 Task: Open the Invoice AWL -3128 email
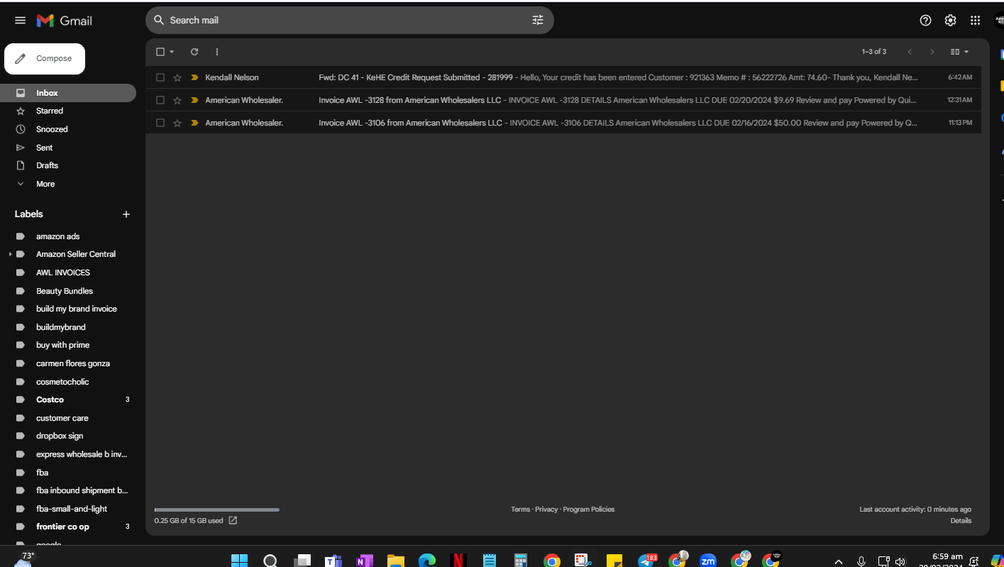(x=563, y=100)
